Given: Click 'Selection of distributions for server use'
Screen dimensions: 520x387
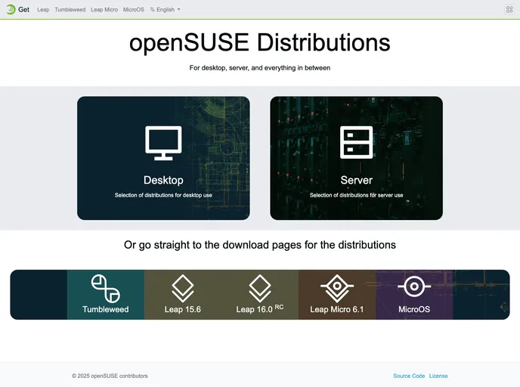Looking at the screenshot, I should (357, 195).
